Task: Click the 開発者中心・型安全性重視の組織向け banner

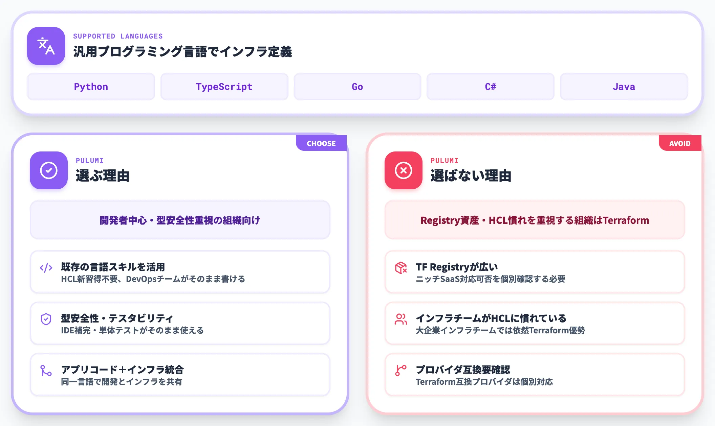Action: [x=180, y=220]
